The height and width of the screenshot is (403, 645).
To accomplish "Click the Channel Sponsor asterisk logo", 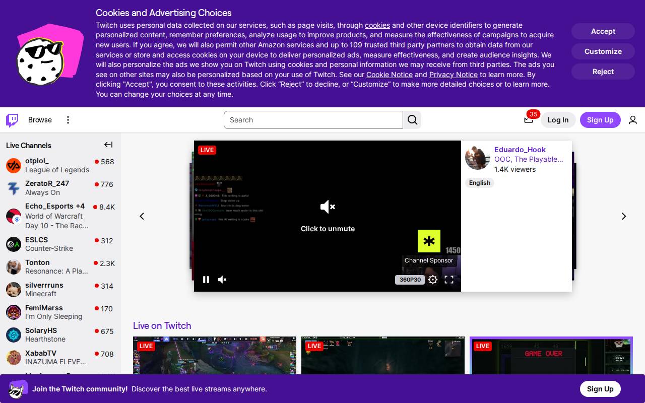I will coord(429,241).
